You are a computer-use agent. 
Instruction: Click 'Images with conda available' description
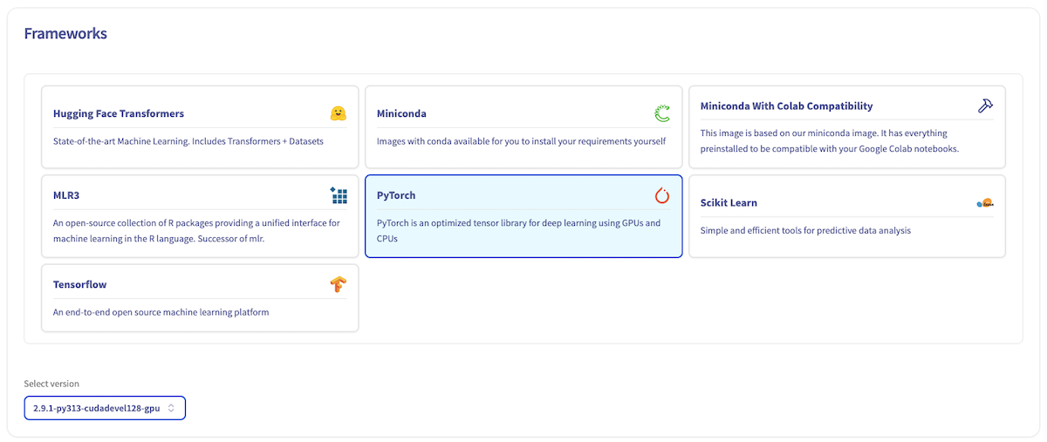[x=521, y=140]
